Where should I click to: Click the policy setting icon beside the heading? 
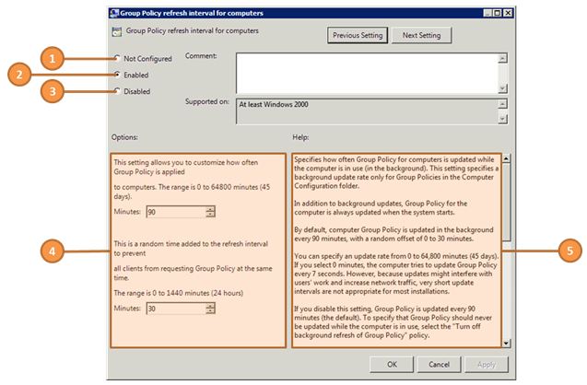(117, 32)
